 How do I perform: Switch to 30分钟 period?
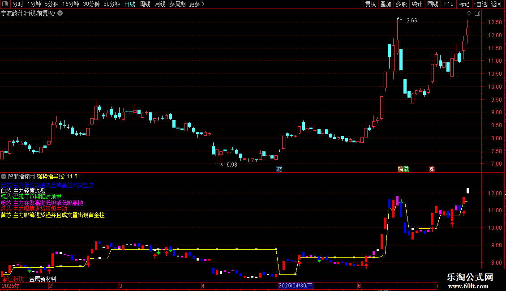(x=91, y=4)
